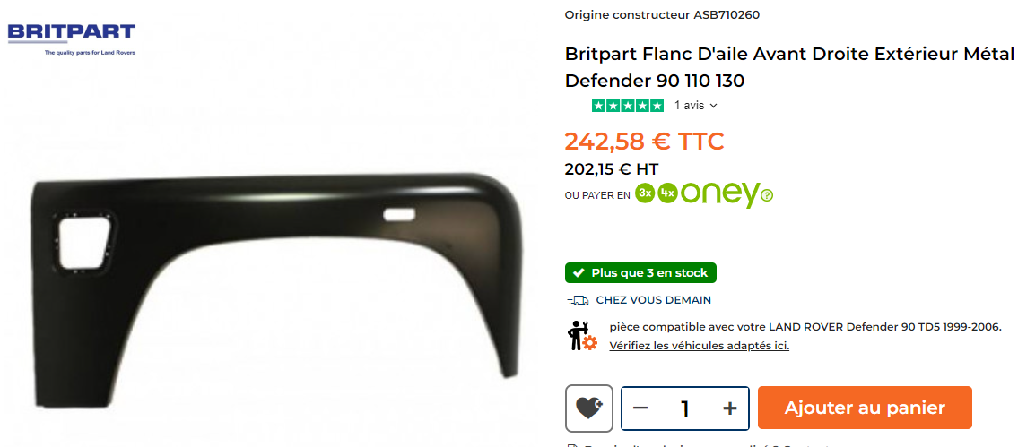1018x447 pixels.
Task: Click the Oney 3x payment badge
Action: coord(646,193)
